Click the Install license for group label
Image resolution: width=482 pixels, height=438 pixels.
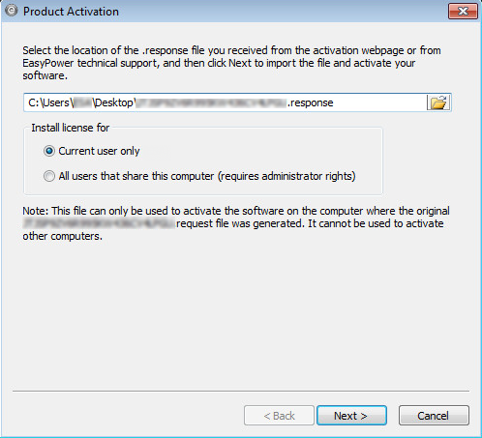[71, 128]
